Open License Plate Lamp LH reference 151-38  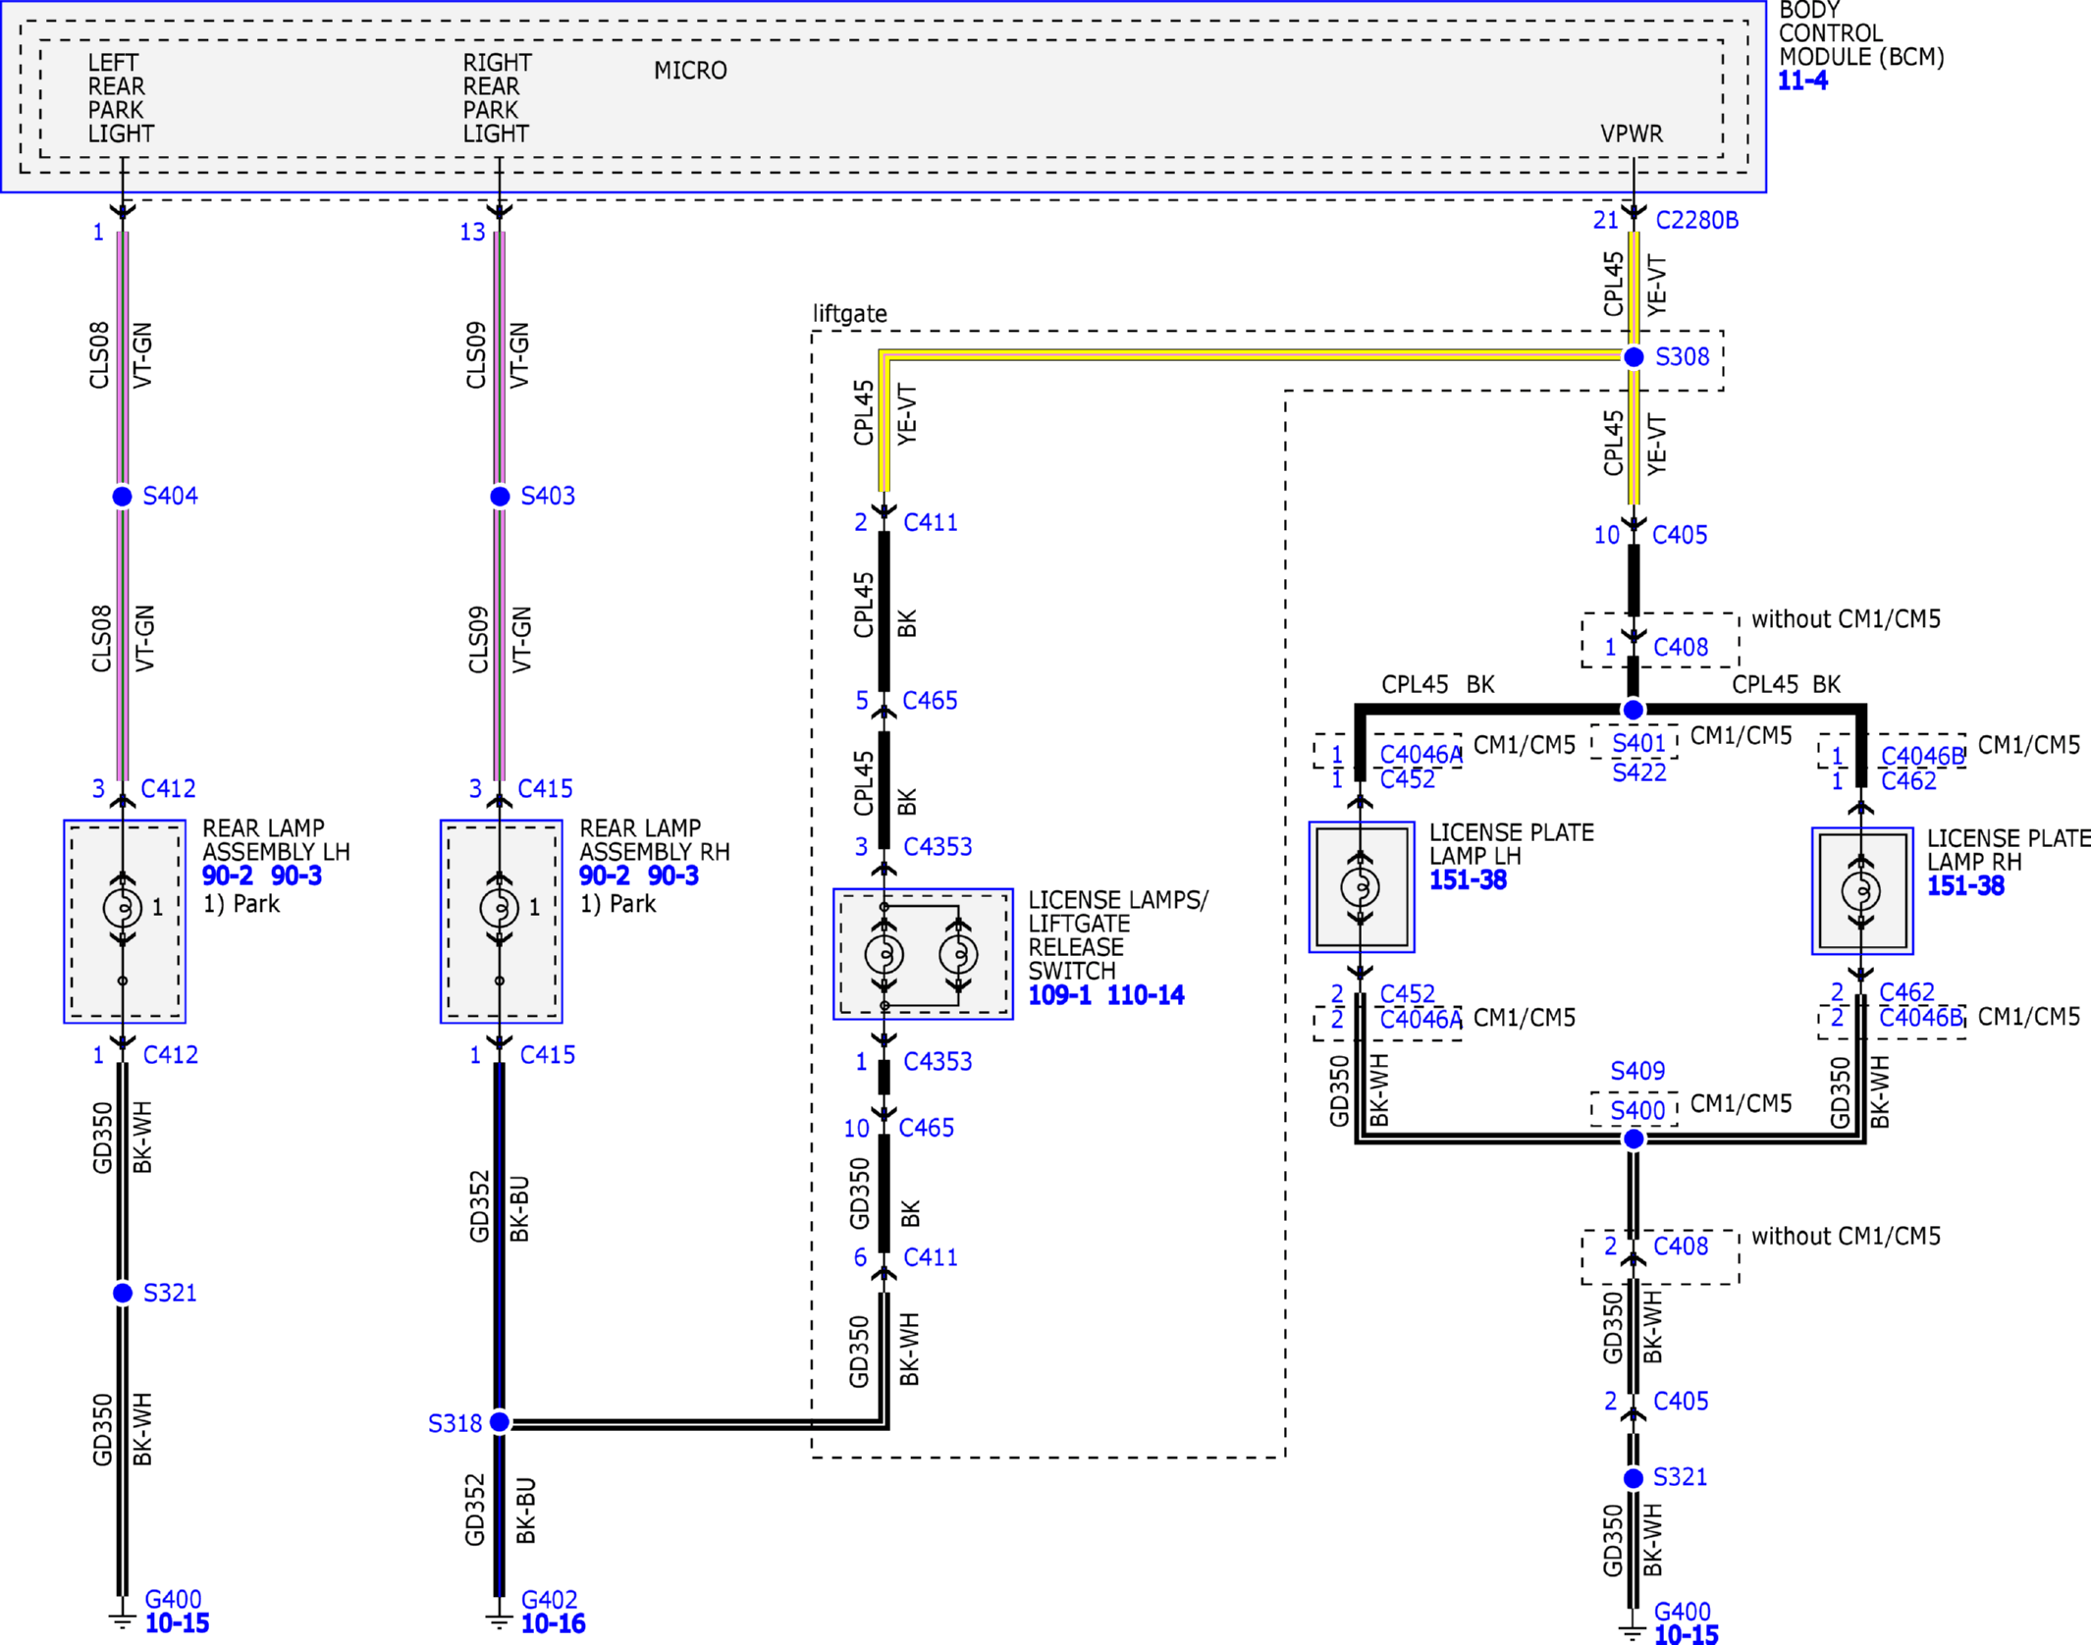pos(1468,880)
